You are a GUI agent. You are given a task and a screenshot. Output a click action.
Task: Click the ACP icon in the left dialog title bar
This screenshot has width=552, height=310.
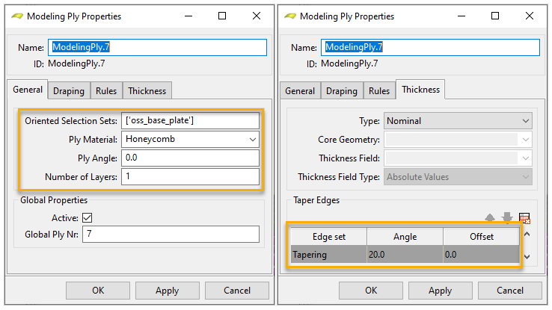(x=16, y=16)
